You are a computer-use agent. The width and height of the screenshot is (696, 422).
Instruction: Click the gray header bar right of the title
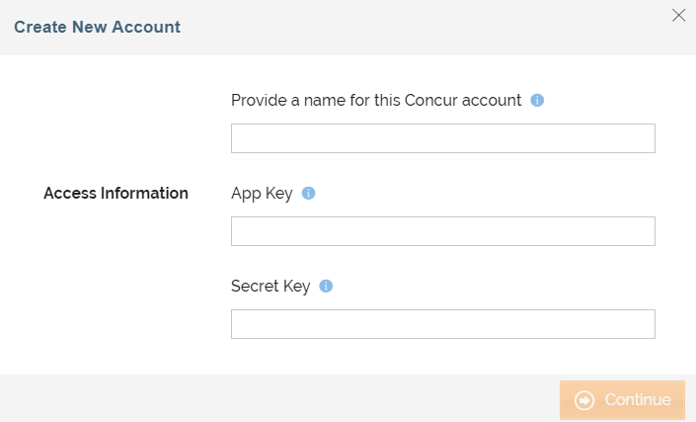[415, 27]
